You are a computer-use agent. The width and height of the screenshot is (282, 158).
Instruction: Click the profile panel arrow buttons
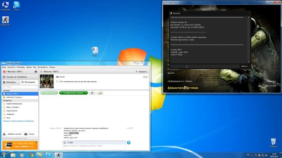[145, 77]
